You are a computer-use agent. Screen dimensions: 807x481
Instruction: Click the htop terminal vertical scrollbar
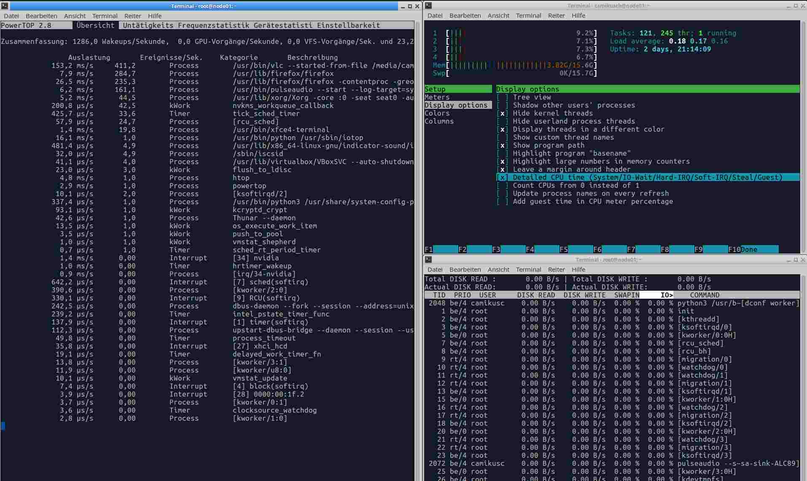tap(803, 137)
